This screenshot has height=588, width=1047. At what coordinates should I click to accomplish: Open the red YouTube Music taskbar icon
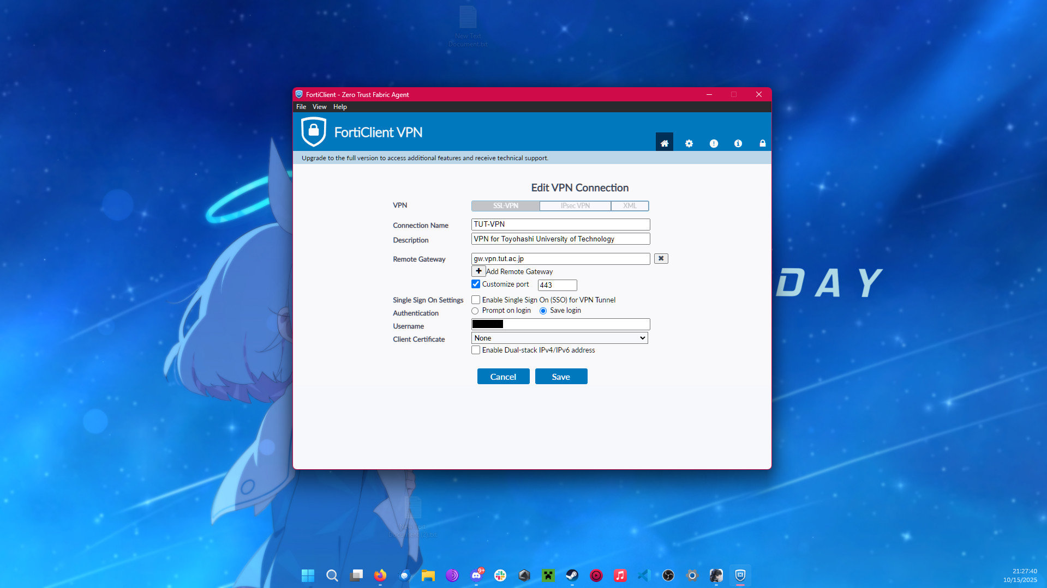click(x=596, y=575)
